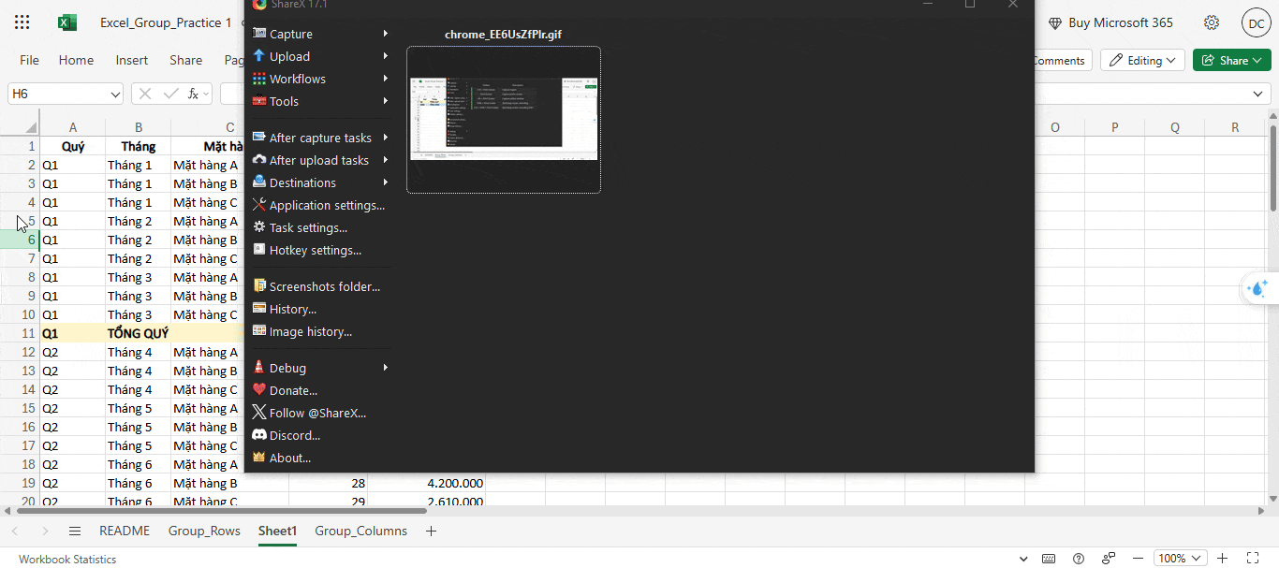Switch to the README sheet tab

[x=125, y=531]
